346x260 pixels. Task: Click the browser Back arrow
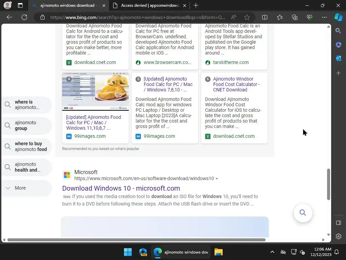point(9,17)
